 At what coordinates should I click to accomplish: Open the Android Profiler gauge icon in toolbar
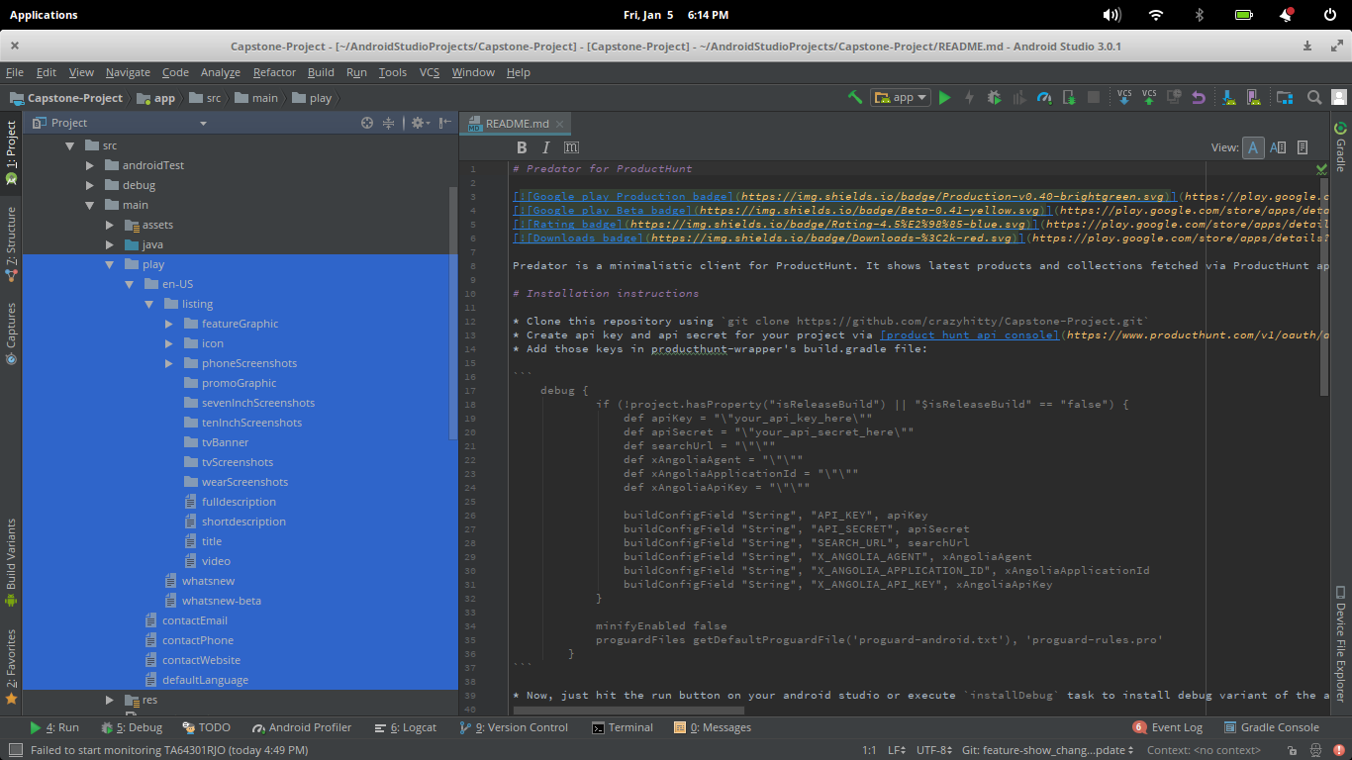pos(1044,97)
